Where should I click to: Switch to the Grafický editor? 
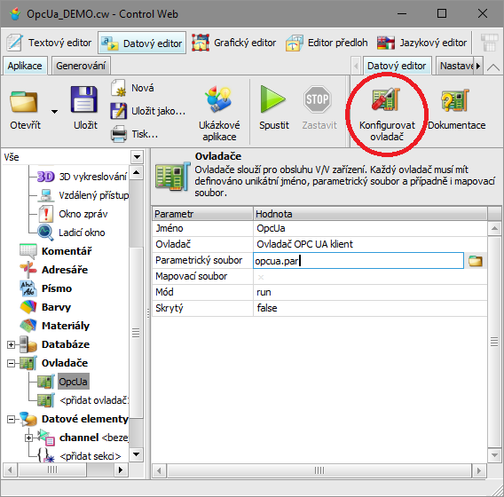[x=234, y=43]
